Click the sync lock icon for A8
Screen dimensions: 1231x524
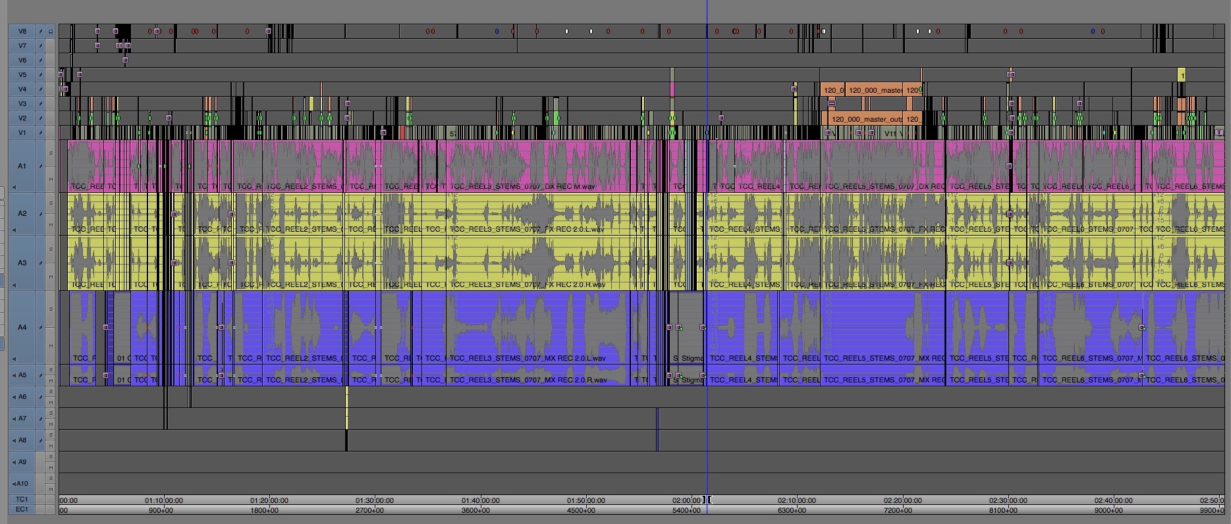click(x=41, y=440)
